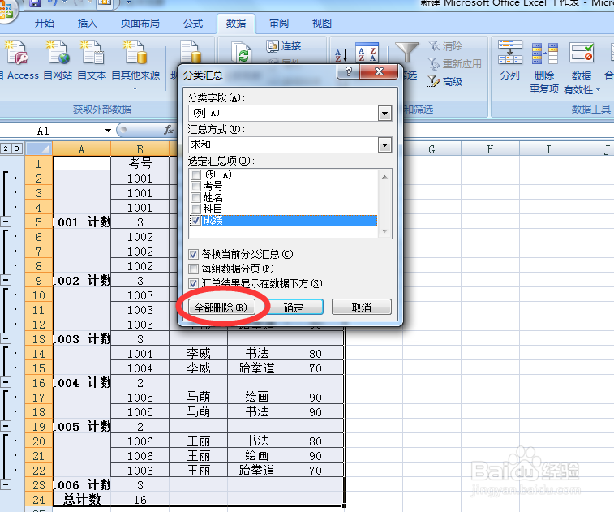The height and width of the screenshot is (512, 614).
Task: Click Clear filter (清除)
Action: click(445, 46)
